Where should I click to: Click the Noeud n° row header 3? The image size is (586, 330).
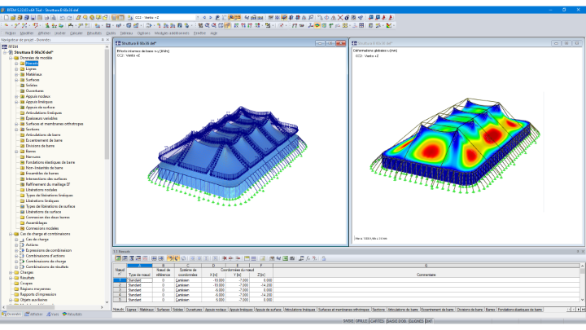[x=120, y=290]
